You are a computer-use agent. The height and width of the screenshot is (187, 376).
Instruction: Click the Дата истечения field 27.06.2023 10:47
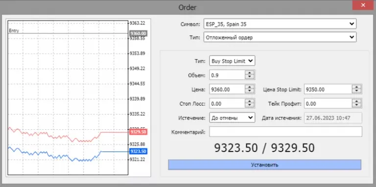pyautogui.click(x=333, y=117)
